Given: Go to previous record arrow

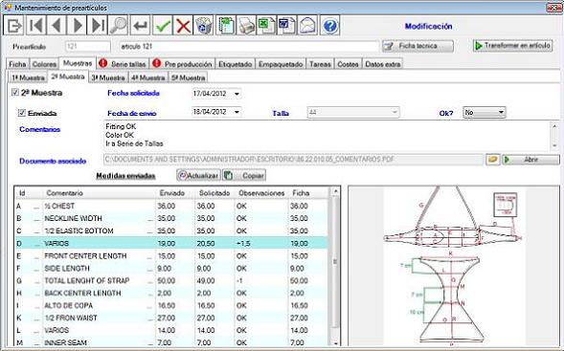Looking at the screenshot, I should pos(56,25).
